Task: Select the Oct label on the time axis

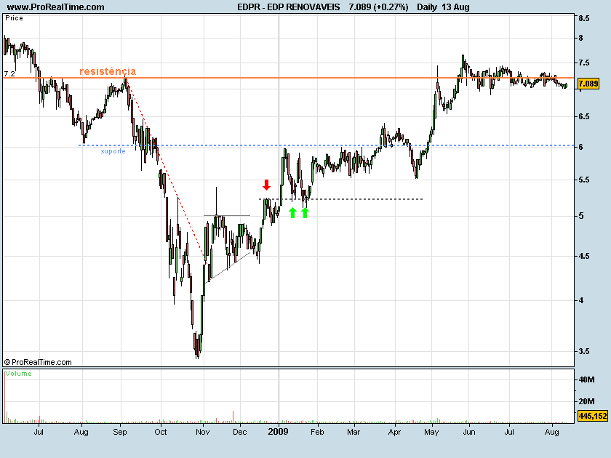Action: (160, 432)
